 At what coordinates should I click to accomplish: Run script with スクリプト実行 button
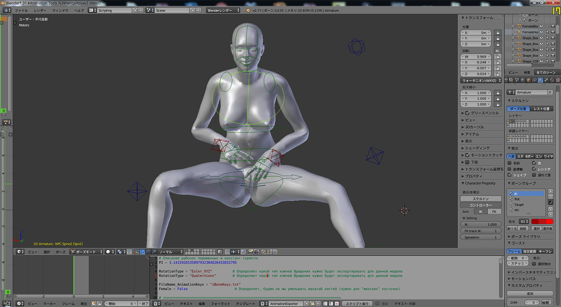point(356,303)
